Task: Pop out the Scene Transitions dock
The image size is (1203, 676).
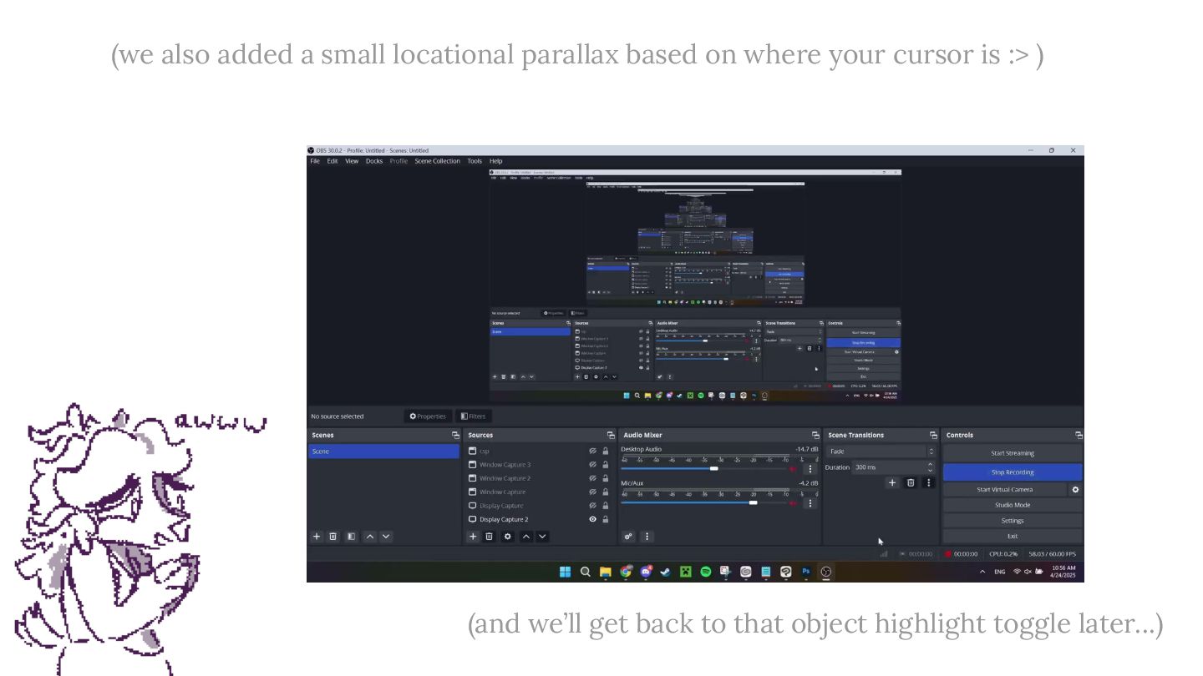Action: pyautogui.click(x=933, y=436)
